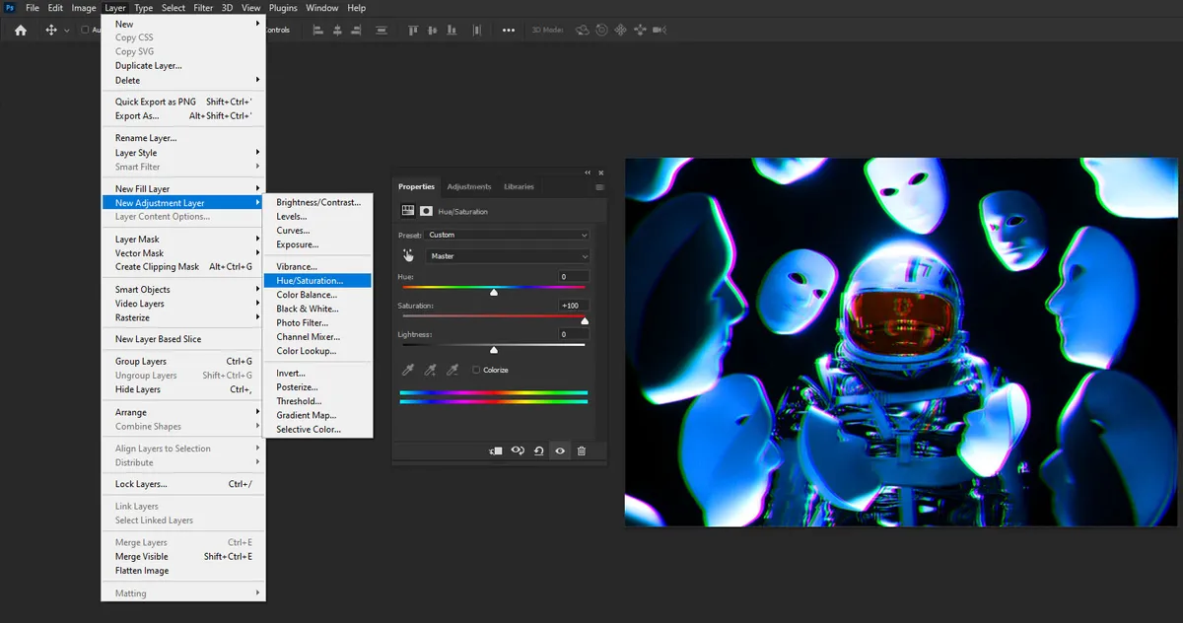Click the layer mask icon in Properties
1183x623 pixels.
pos(427,211)
